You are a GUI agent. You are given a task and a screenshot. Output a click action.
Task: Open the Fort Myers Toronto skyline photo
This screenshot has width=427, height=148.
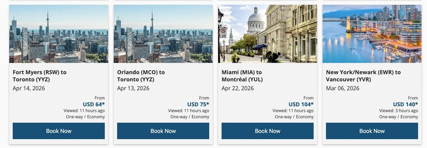tap(59, 34)
